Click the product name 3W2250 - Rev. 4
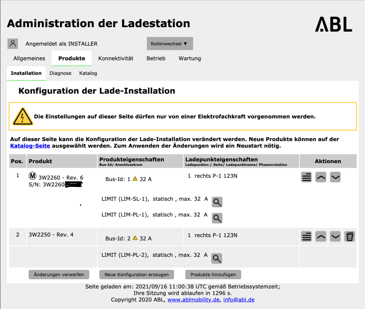Viewport: 365px width, 309px height. coord(51,235)
